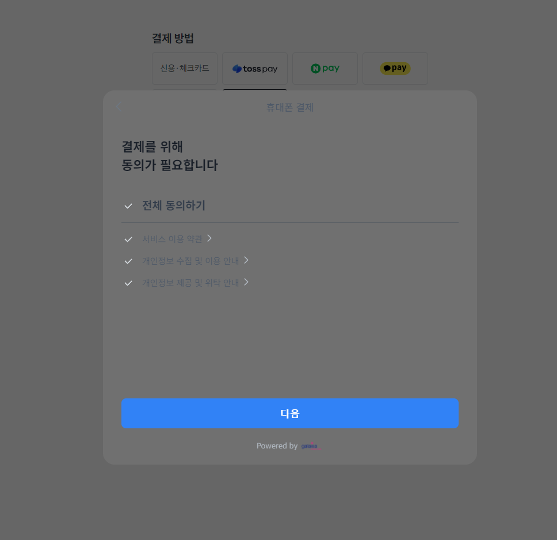Expand 서비스 이용 약관 details chevron
Image resolution: width=557 pixels, height=540 pixels.
(x=209, y=238)
